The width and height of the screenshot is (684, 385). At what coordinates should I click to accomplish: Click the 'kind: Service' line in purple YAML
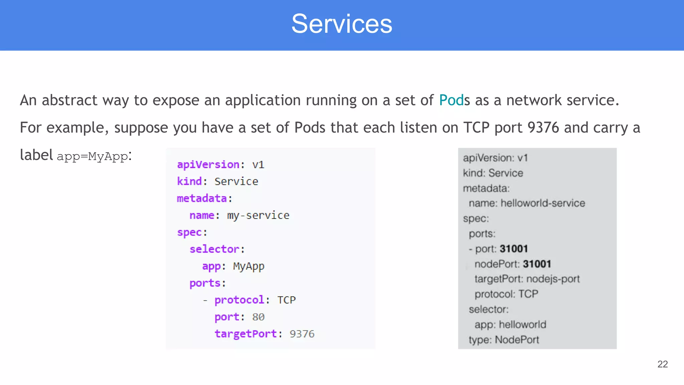217,181
